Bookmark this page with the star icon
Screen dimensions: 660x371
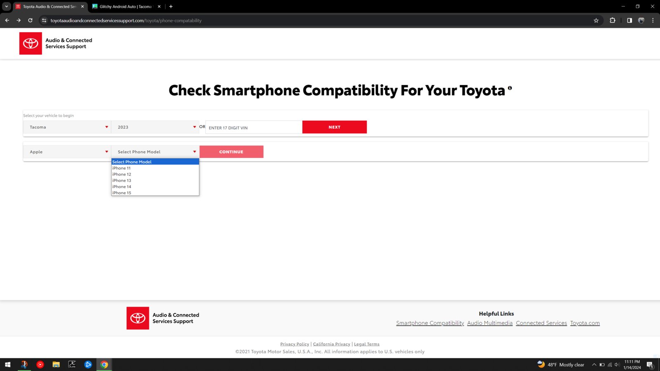tap(596, 20)
